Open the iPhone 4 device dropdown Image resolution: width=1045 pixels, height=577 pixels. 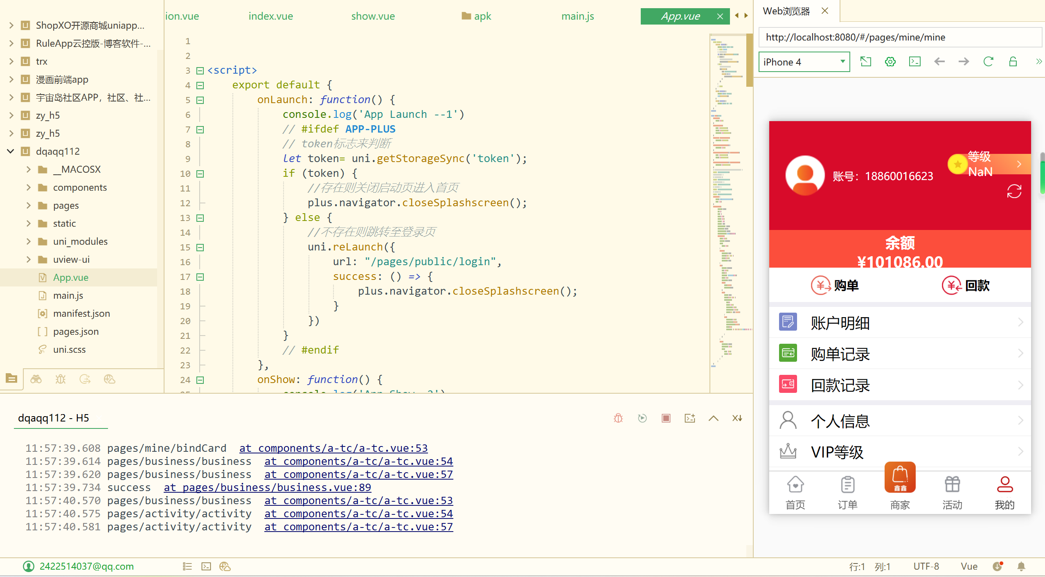(804, 62)
